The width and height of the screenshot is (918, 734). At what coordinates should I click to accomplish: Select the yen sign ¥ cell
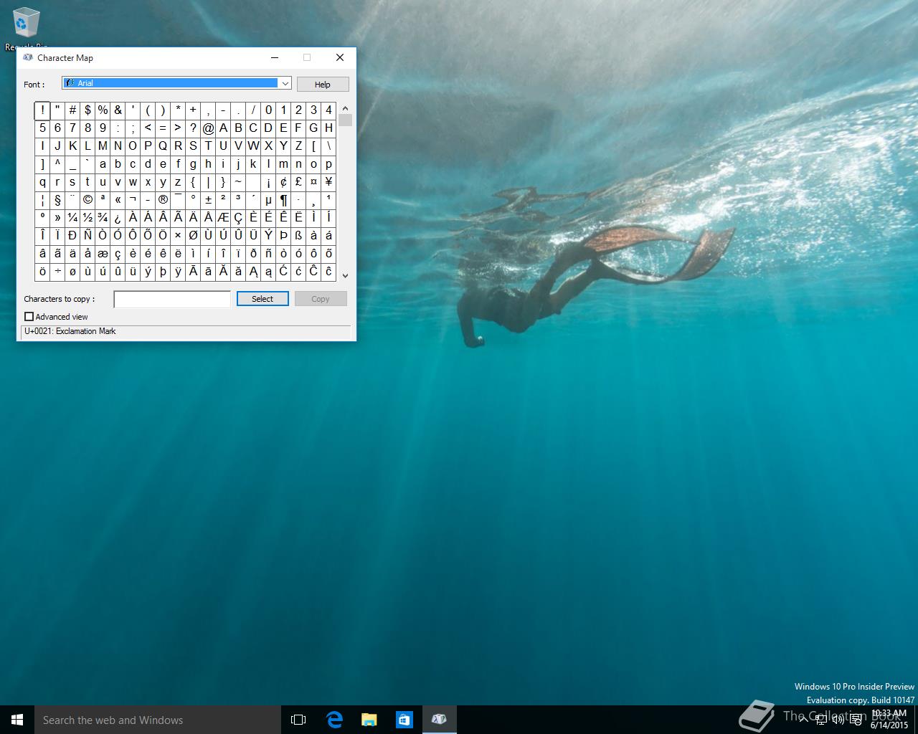click(x=328, y=181)
